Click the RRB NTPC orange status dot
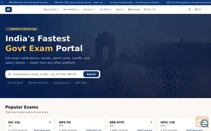This screenshot has width=211, height=131. [151, 122]
